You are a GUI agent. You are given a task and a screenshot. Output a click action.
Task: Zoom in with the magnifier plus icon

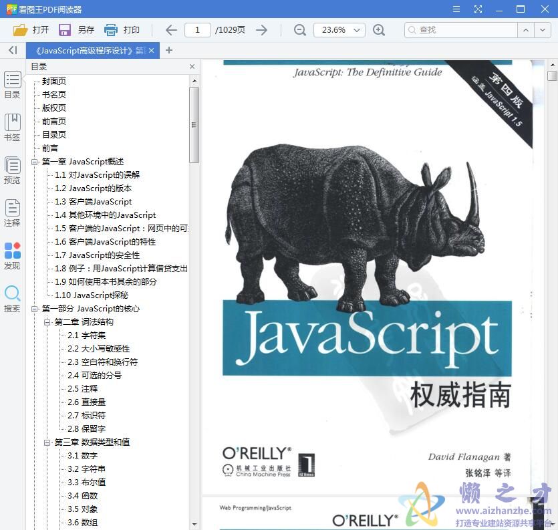(380, 30)
